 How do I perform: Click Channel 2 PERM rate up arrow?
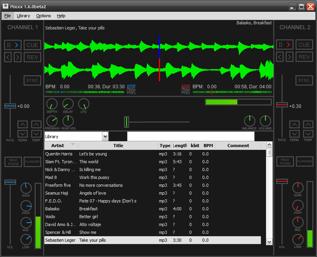coord(295,124)
